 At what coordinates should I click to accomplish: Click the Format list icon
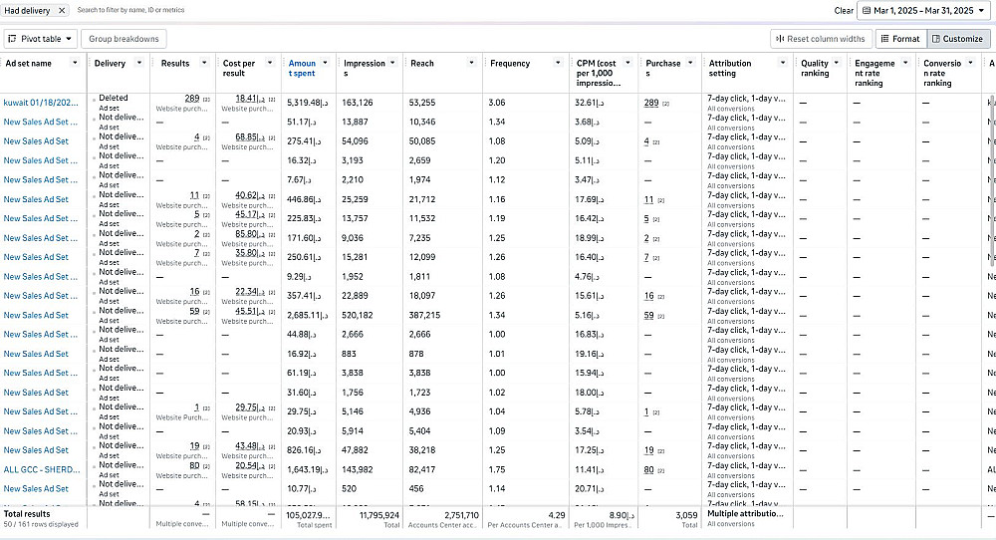(884, 39)
